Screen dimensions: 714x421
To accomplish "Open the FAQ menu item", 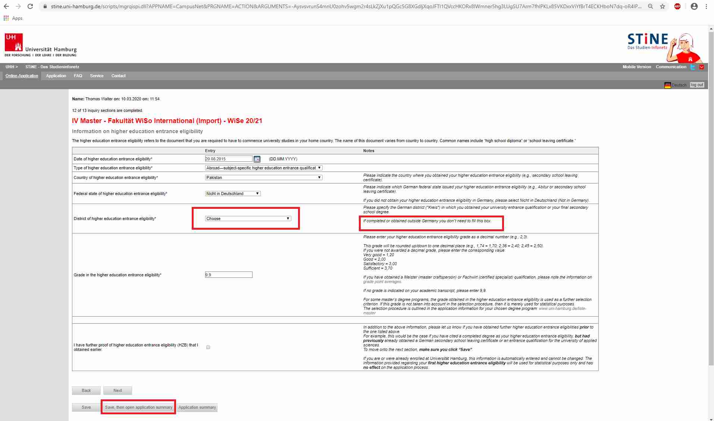I will pyautogui.click(x=78, y=76).
